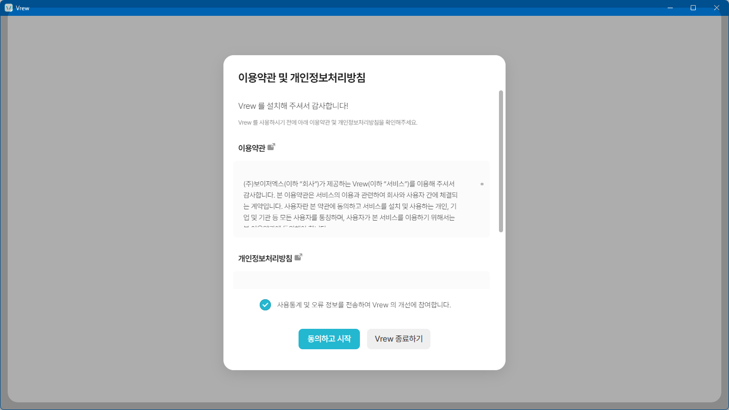The width and height of the screenshot is (729, 410).
Task: Click the 이용약관 text box scrollbar dot
Action: click(482, 184)
